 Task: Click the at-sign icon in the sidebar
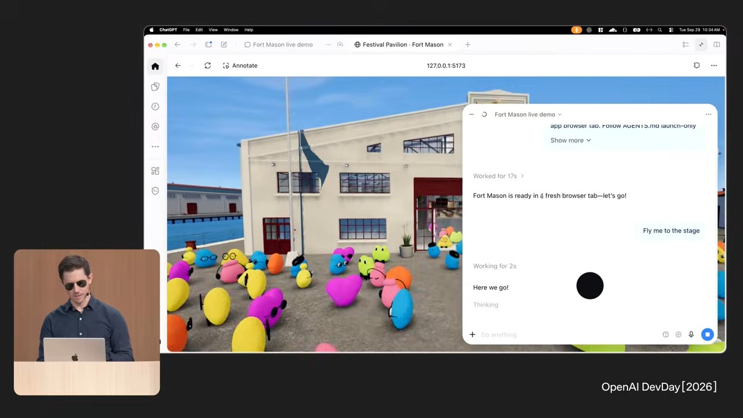pos(155,126)
